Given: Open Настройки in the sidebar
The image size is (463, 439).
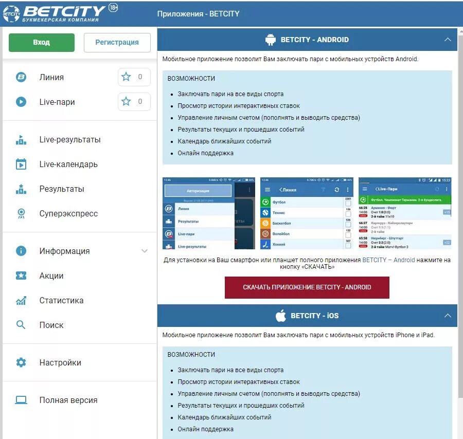Looking at the screenshot, I should click(x=60, y=362).
